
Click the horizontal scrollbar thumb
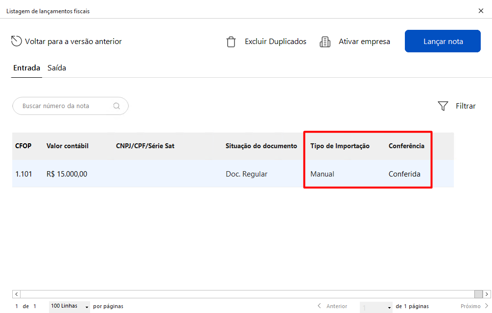[x=478, y=294]
